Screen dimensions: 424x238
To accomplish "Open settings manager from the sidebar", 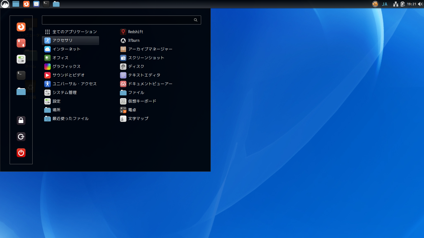I will 21,59.
